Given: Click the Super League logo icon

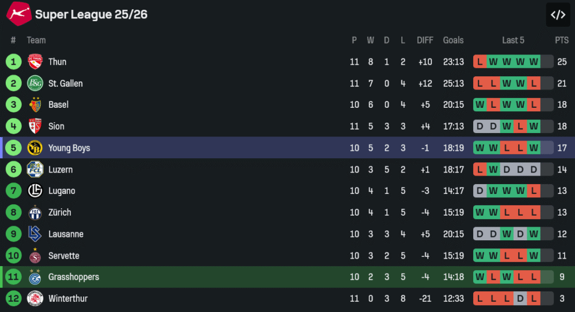Looking at the screenshot, I should [19, 13].
